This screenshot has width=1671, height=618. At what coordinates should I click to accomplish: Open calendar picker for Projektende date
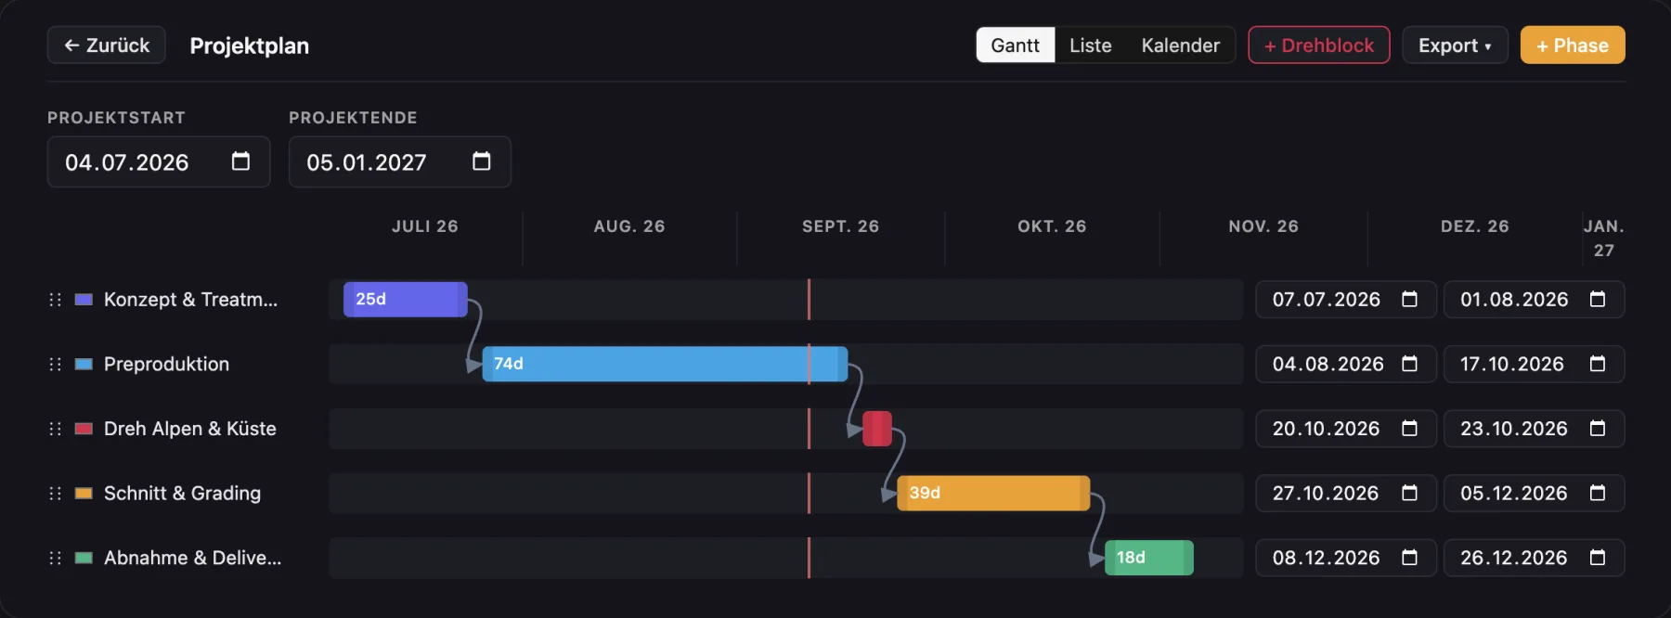click(481, 161)
